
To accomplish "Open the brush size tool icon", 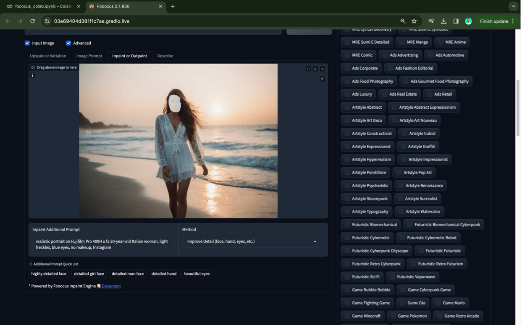I will coord(323,79).
